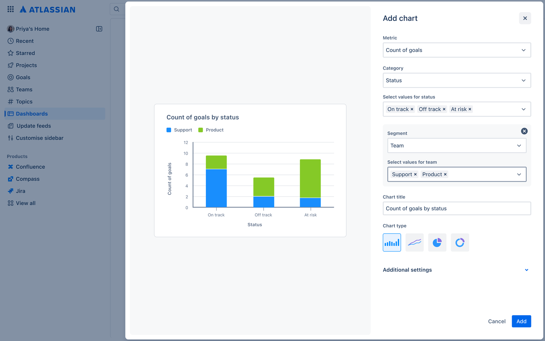The height and width of the screenshot is (341, 545).
Task: Select the bar chart type
Action: pos(392,242)
